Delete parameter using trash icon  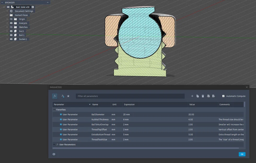(x=203, y=96)
